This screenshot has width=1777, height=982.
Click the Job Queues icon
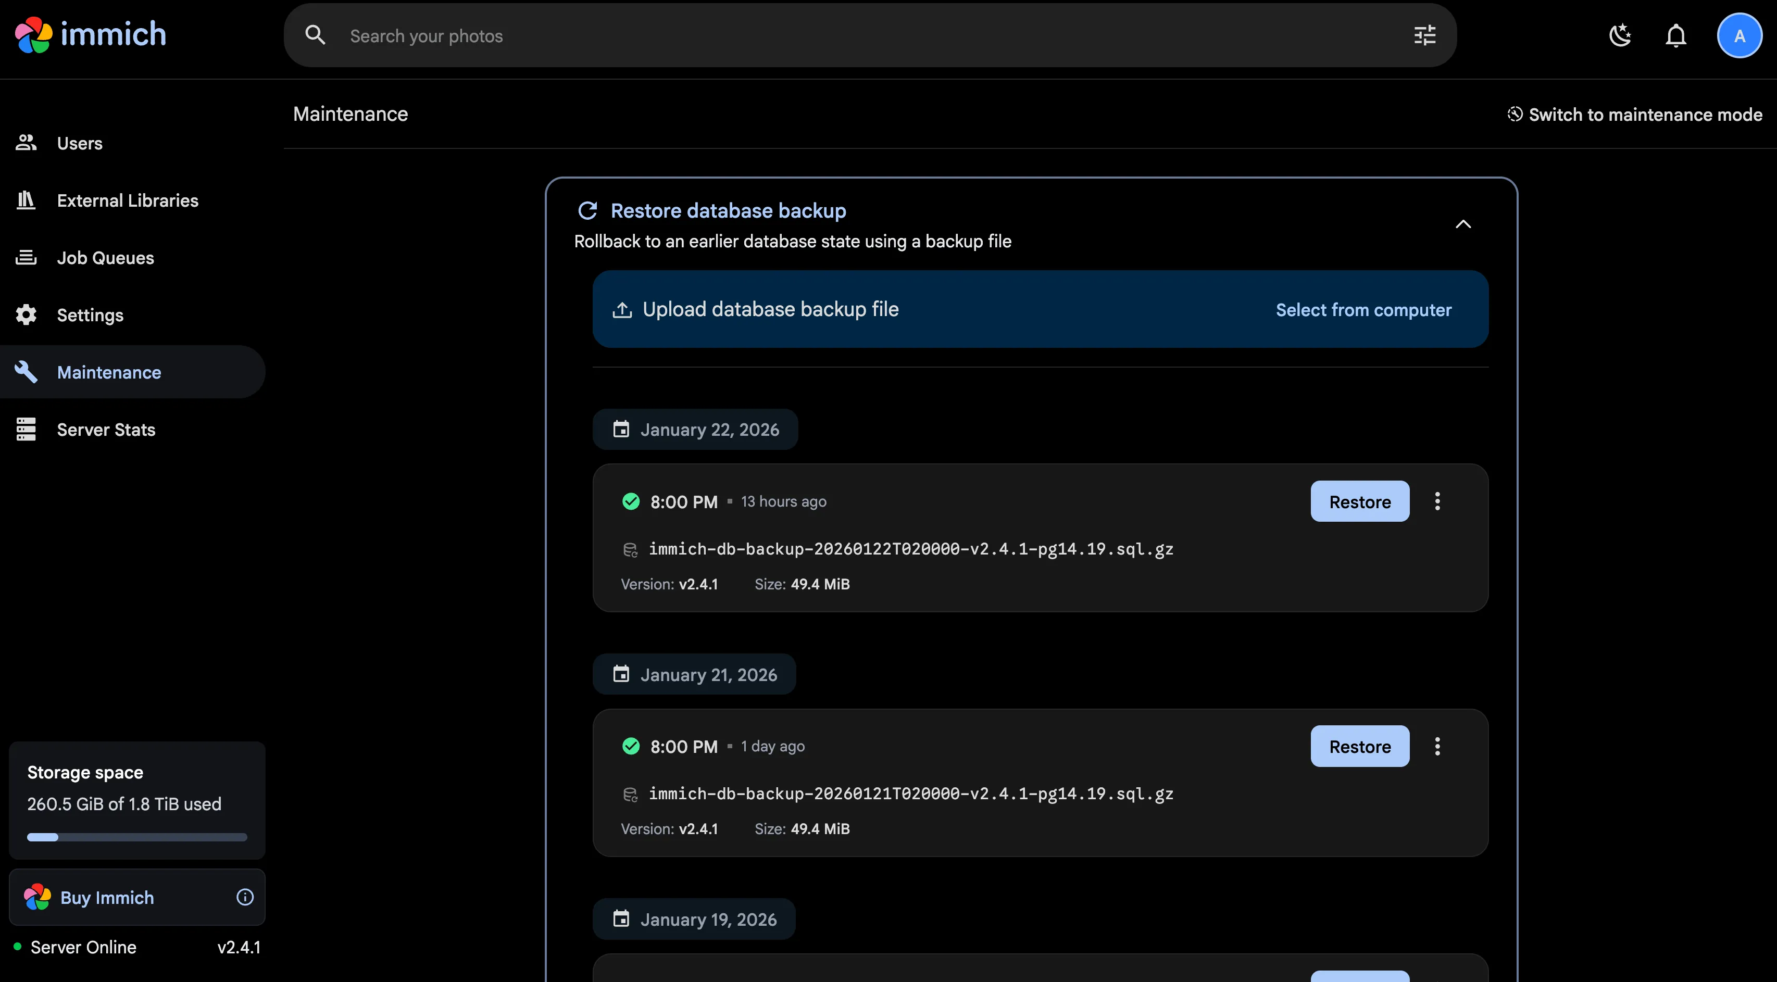[26, 257]
